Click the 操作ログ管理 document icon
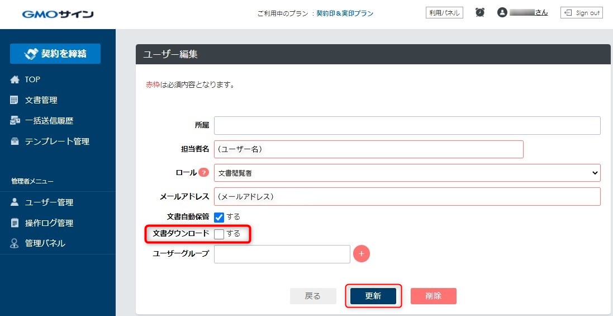Image resolution: width=613 pixels, height=316 pixels. (x=15, y=223)
